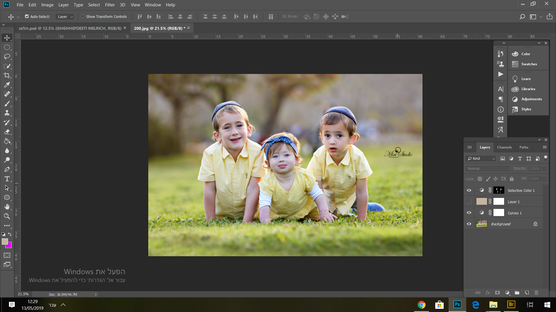Screen dimensions: 556x312
Task: Select the Hand tool
Action: pyautogui.click(x=7, y=207)
